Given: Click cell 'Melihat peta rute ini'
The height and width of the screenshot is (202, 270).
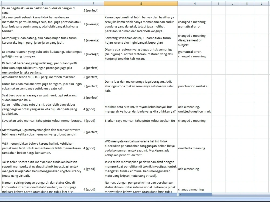Looking at the screenshot, I should (141, 109).
